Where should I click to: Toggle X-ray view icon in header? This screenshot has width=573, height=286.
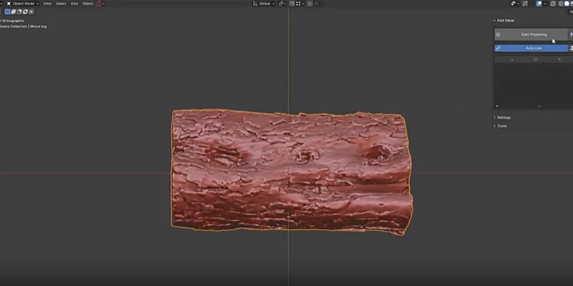point(552,3)
